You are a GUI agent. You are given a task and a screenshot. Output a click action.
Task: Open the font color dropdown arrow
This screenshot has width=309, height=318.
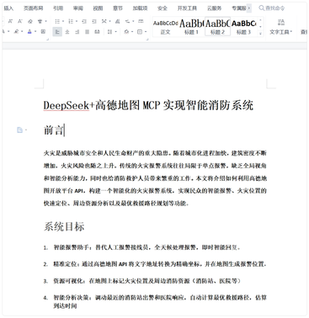[x=35, y=32]
